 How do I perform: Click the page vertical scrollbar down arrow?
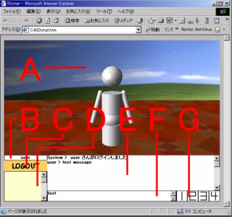pos(226,204)
